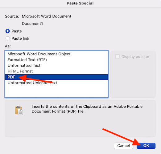Click the Document1 source name
The height and width of the screenshot is (154, 161).
coord(32,24)
